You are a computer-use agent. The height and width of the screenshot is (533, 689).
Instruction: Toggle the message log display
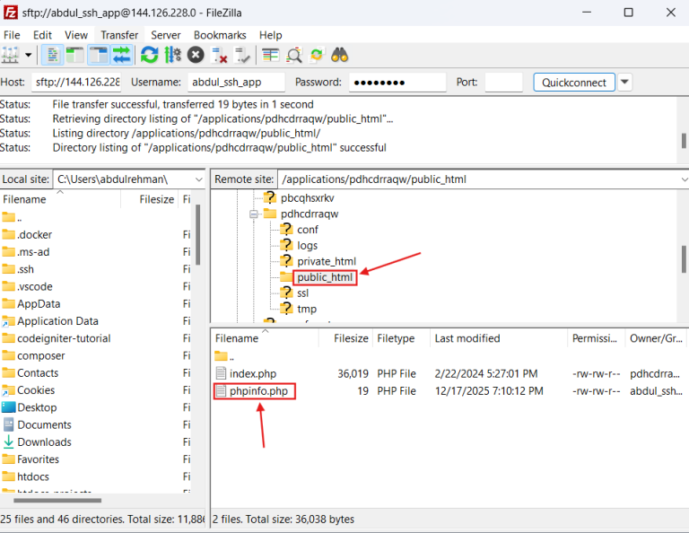click(x=53, y=55)
